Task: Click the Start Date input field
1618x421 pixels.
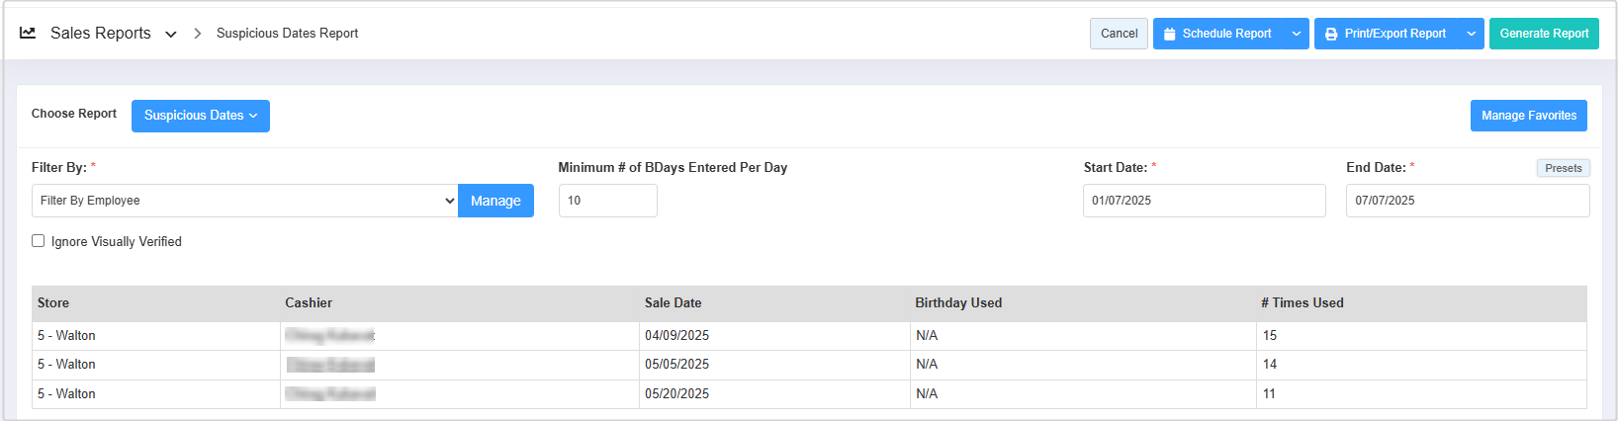Action: [x=1204, y=201]
